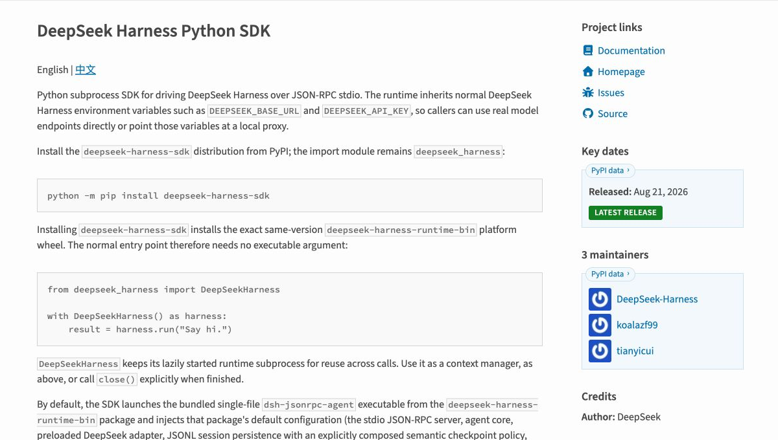Click the Credits heading
Screen dimensions: 778x440
pos(599,397)
